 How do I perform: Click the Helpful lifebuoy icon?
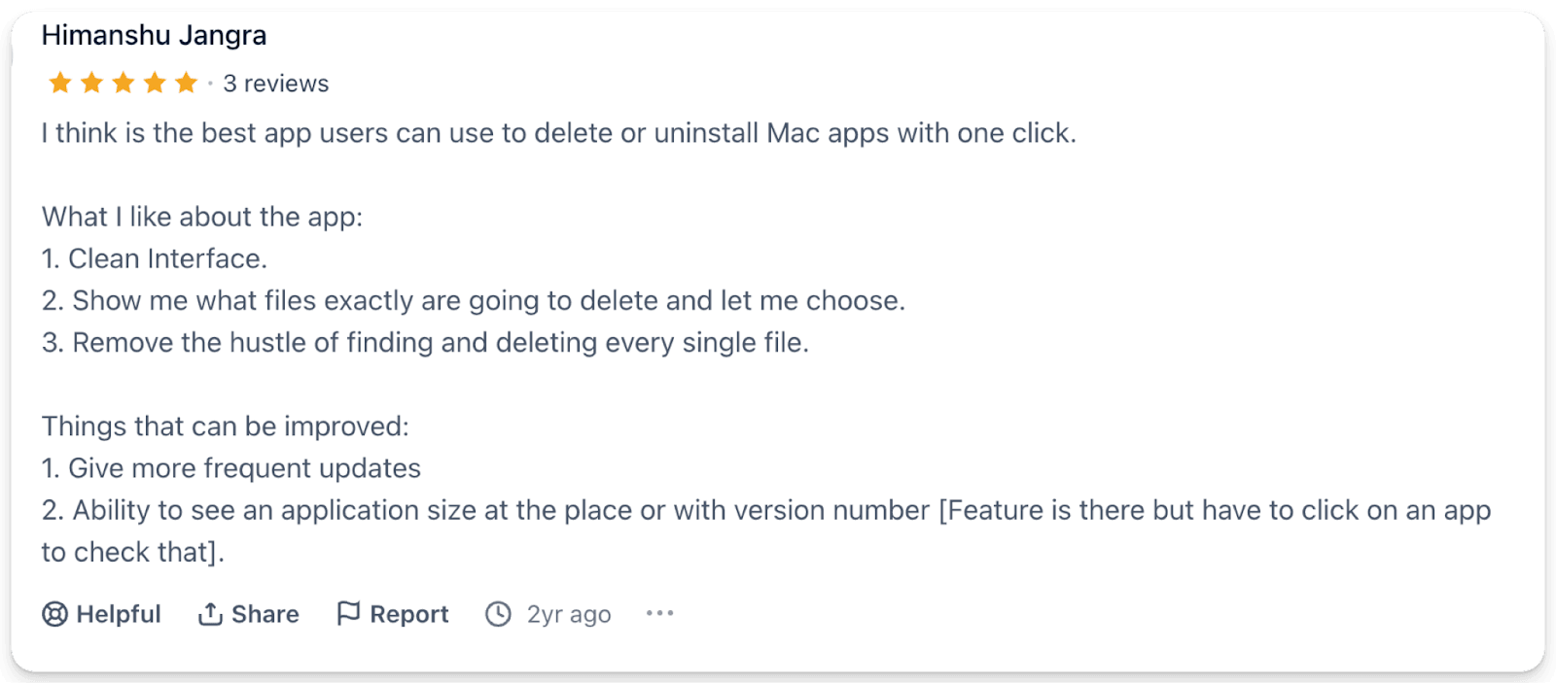54,613
